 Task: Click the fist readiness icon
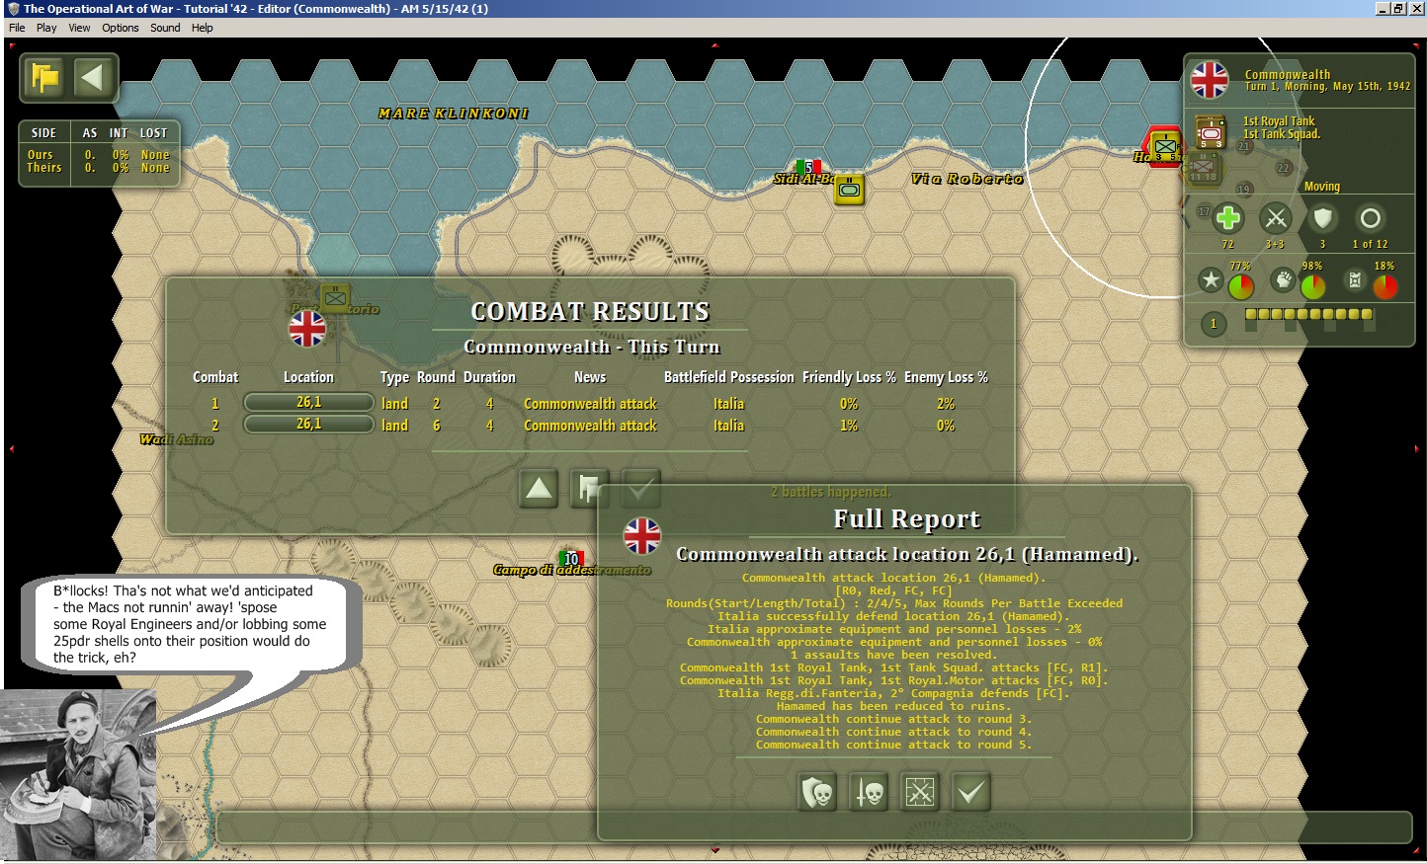click(1283, 280)
